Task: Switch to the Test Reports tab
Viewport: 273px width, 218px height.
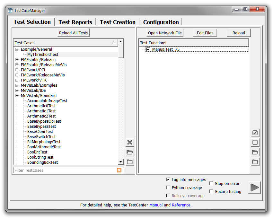Action: (75, 22)
